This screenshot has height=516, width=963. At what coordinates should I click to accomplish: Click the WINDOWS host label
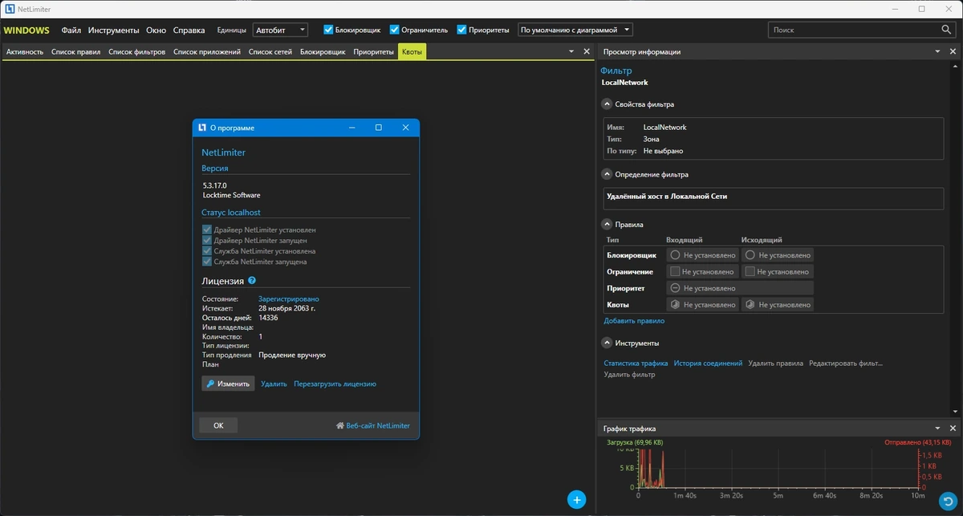[x=26, y=30]
